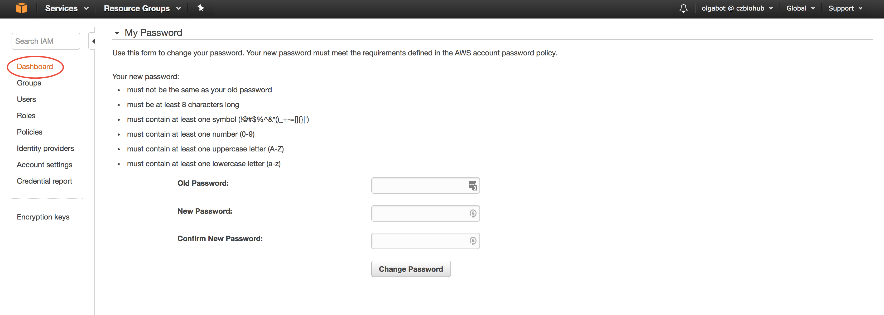Image resolution: width=884 pixels, height=315 pixels.
Task: Click the Search IAM field
Action: (x=46, y=41)
